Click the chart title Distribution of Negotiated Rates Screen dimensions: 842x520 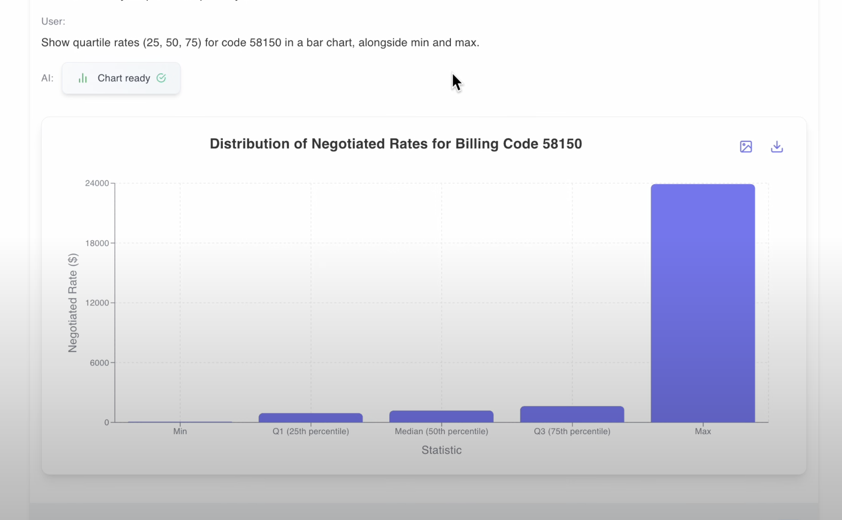[x=396, y=143]
